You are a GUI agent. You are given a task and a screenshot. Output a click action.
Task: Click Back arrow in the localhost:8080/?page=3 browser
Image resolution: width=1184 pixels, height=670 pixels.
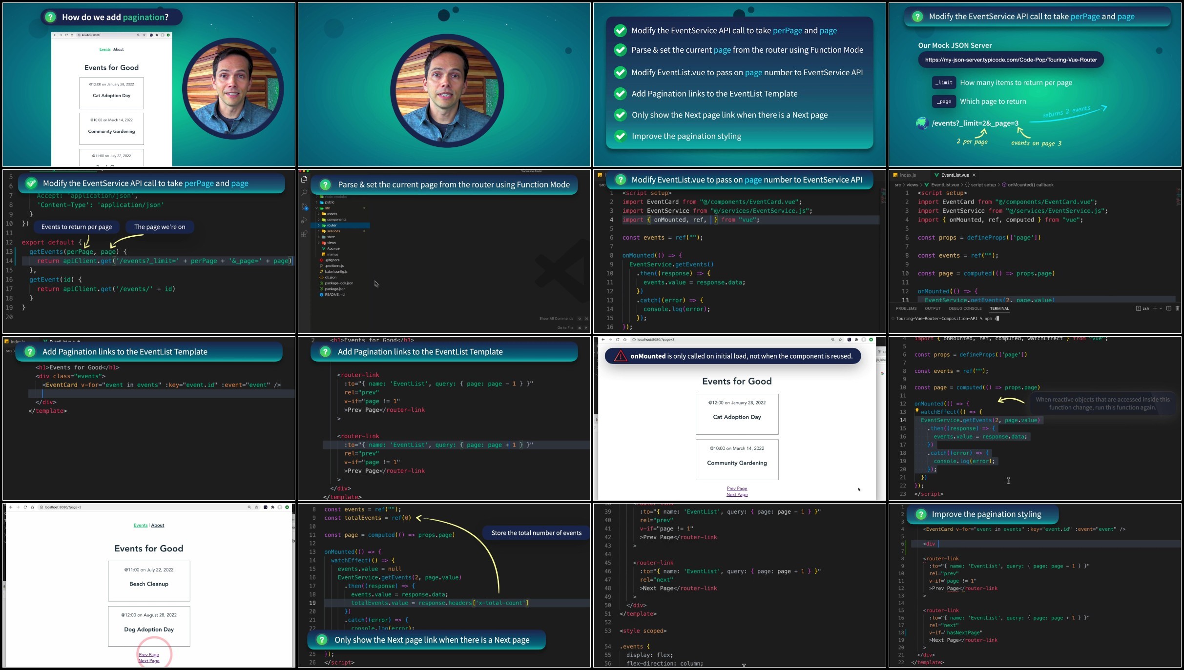tap(603, 340)
